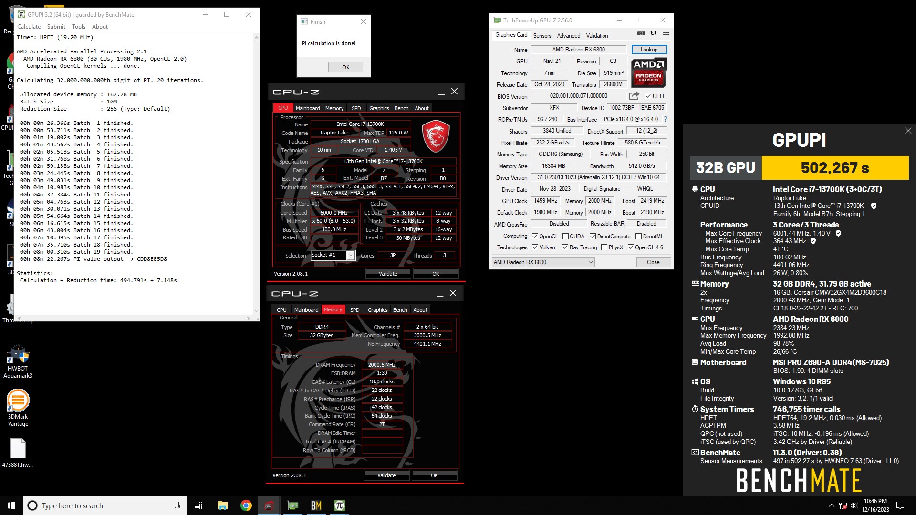This screenshot has width=916, height=515.
Task: Close the GPUPI BenchMate result panel
Action: (908, 131)
